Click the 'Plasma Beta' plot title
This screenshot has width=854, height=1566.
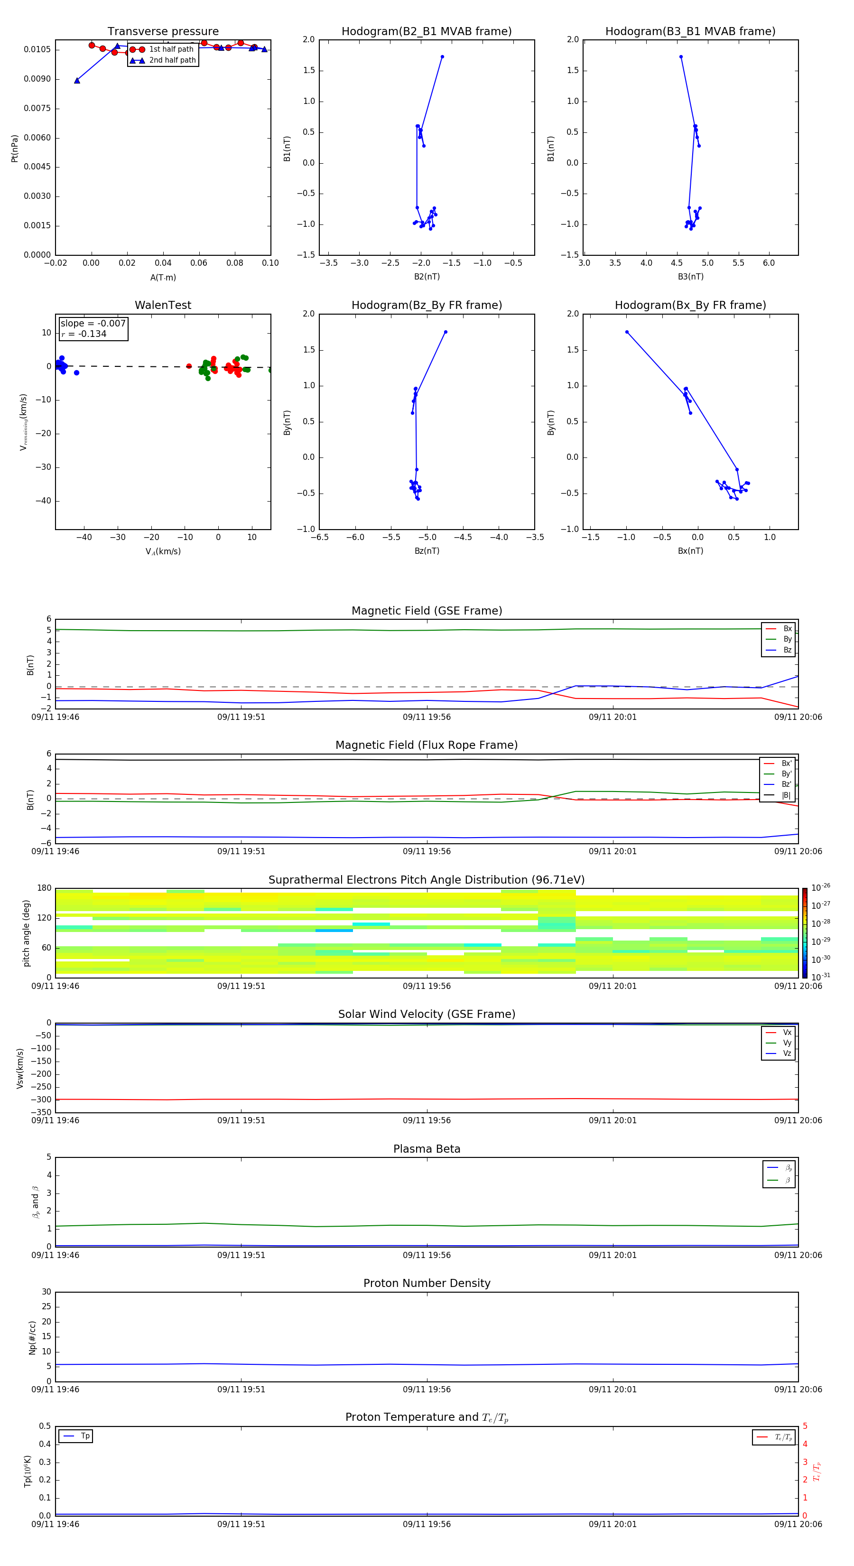pos(427,1149)
